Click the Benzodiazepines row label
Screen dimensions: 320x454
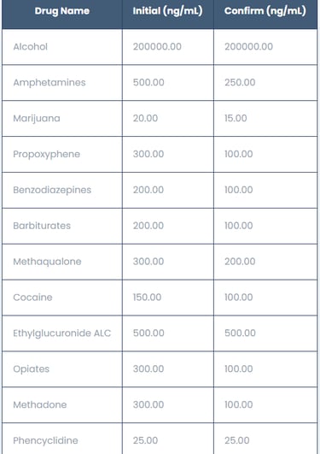[52, 190]
